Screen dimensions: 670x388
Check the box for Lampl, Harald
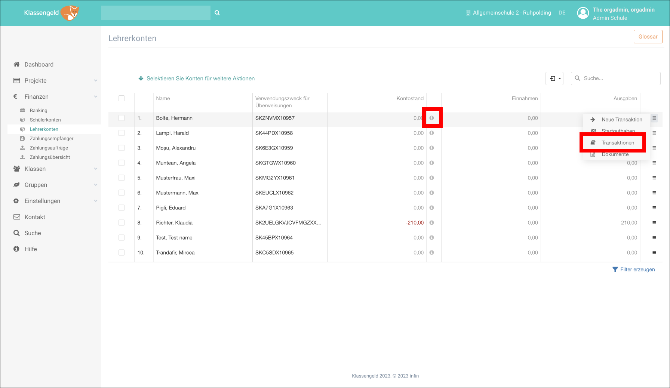(122, 133)
